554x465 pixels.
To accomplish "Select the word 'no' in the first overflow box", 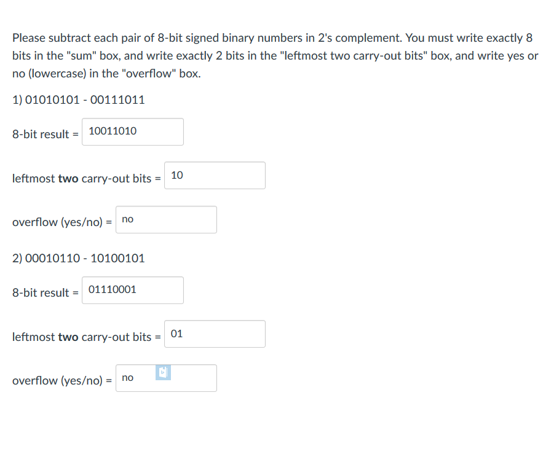I will click(x=127, y=219).
